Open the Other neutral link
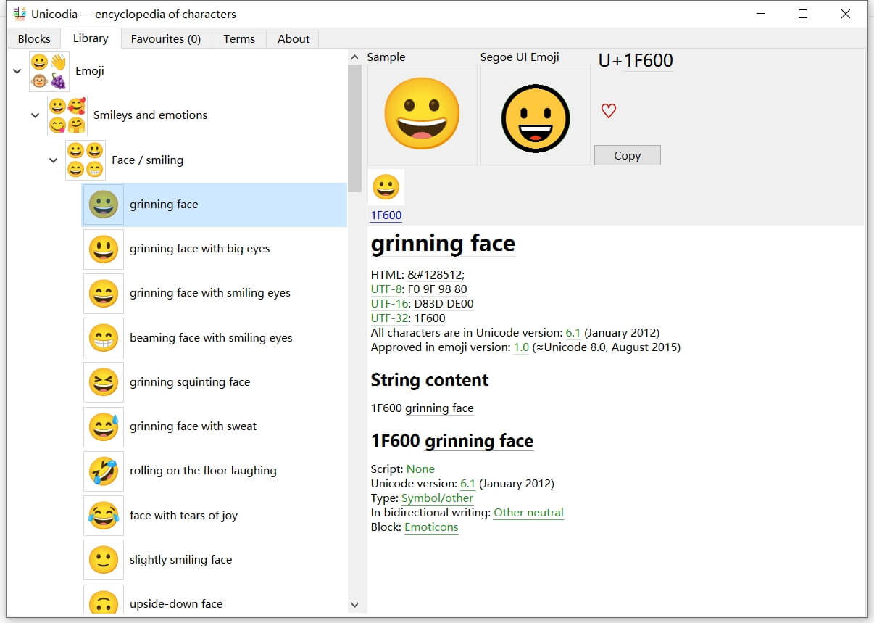The width and height of the screenshot is (874, 623). (528, 513)
